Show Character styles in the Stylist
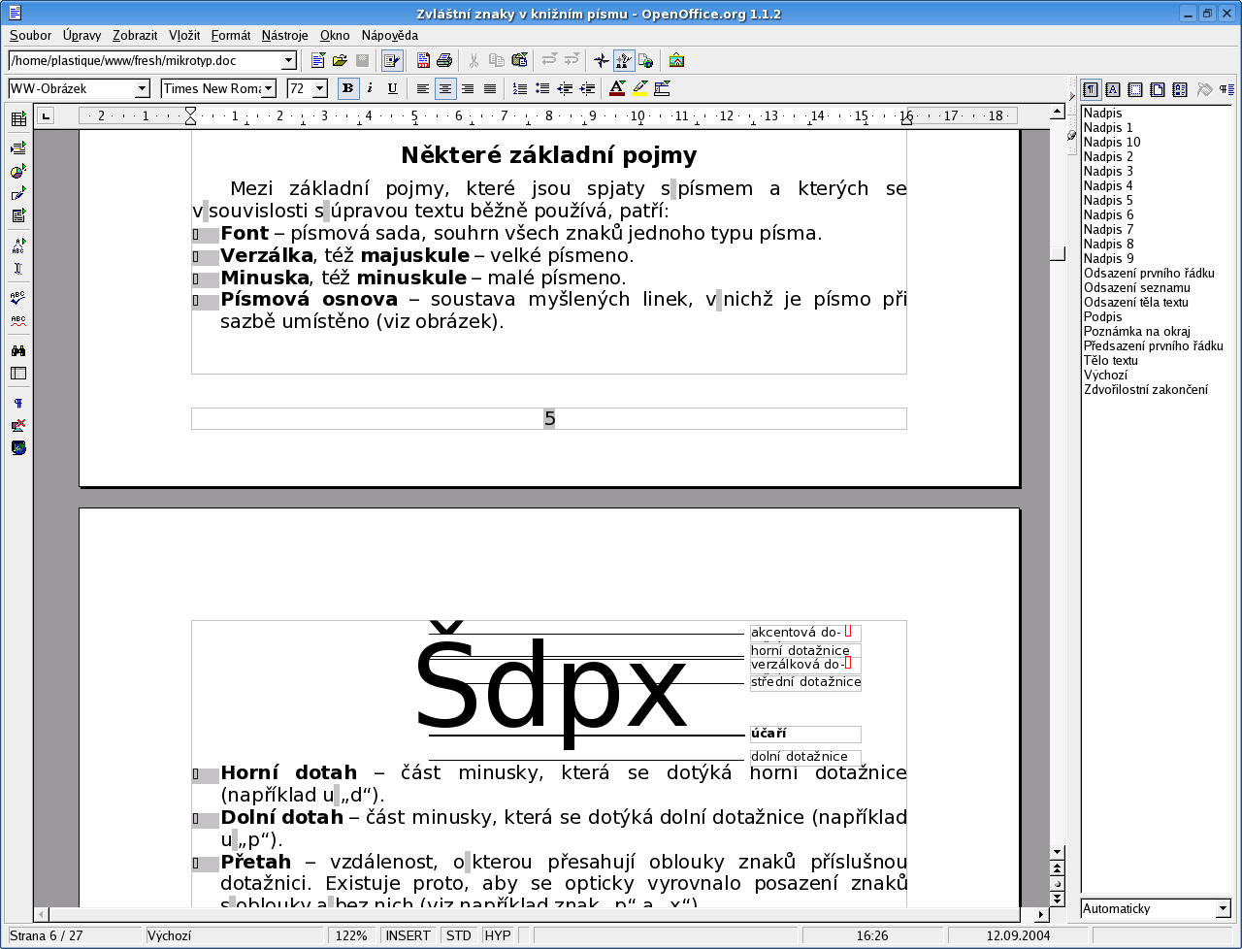 [1112, 89]
